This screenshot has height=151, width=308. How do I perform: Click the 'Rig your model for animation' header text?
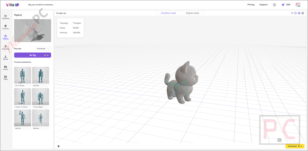(41, 5)
